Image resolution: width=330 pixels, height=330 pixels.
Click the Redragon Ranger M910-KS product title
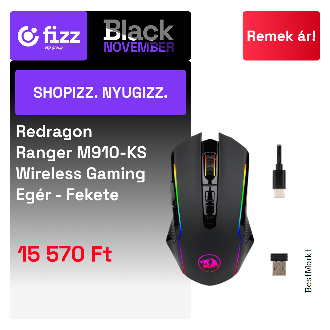(x=81, y=163)
